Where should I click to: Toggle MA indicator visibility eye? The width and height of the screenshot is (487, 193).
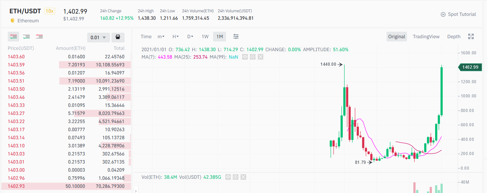point(245,57)
